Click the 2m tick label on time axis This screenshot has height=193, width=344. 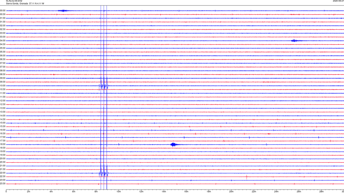click(29, 192)
